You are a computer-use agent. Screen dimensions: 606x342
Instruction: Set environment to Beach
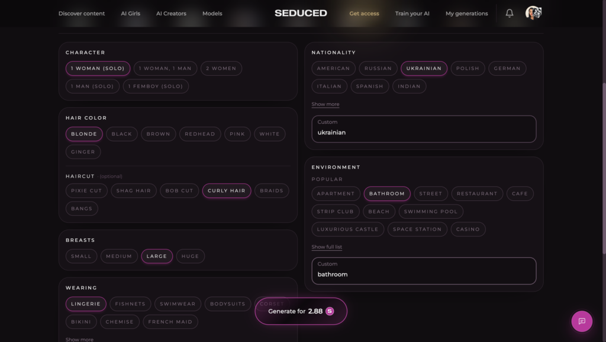point(379,212)
